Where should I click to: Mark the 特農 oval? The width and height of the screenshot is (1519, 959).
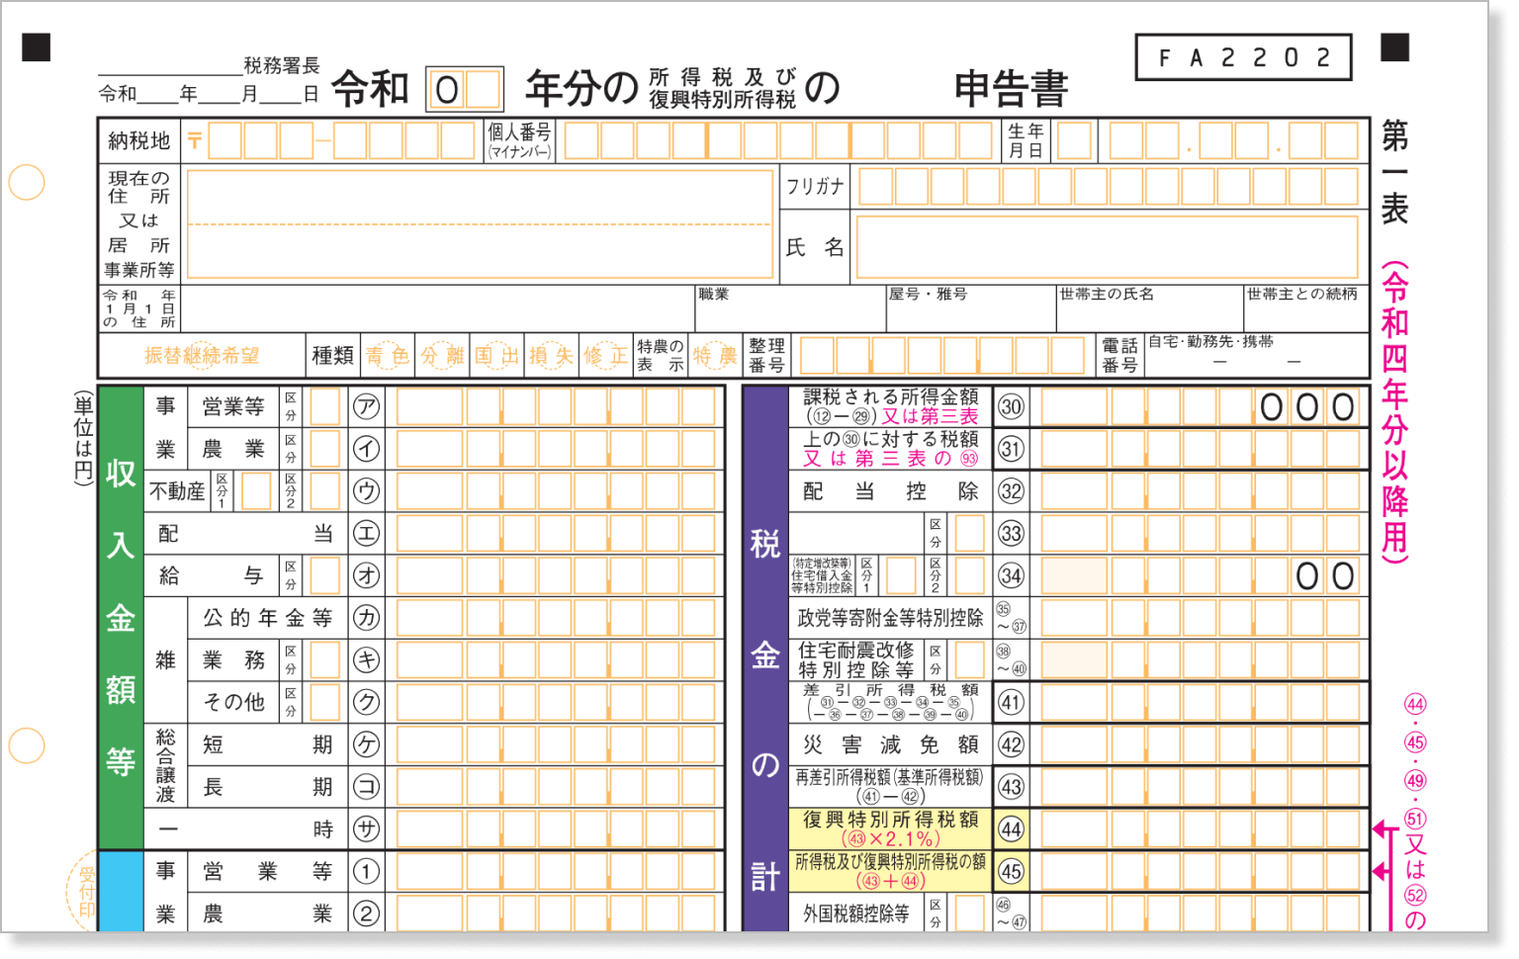(x=714, y=356)
